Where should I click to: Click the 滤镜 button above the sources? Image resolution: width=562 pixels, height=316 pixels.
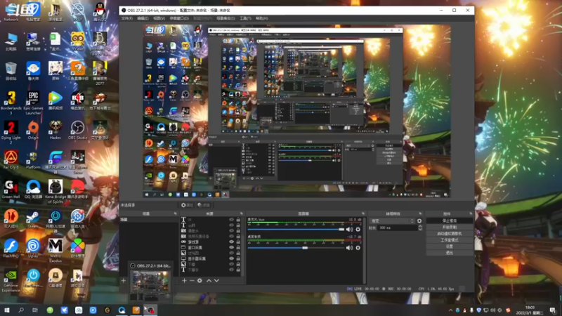[204, 205]
